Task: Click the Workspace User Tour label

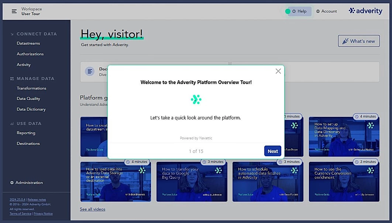Action: pos(31,11)
